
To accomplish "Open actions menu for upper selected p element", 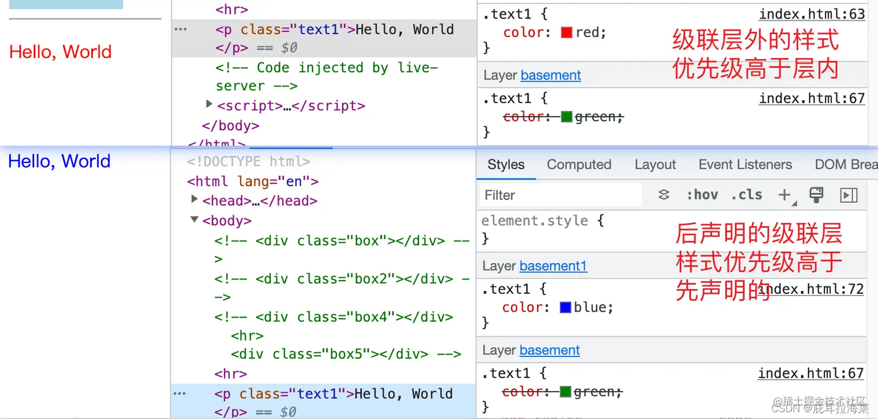I will [181, 29].
